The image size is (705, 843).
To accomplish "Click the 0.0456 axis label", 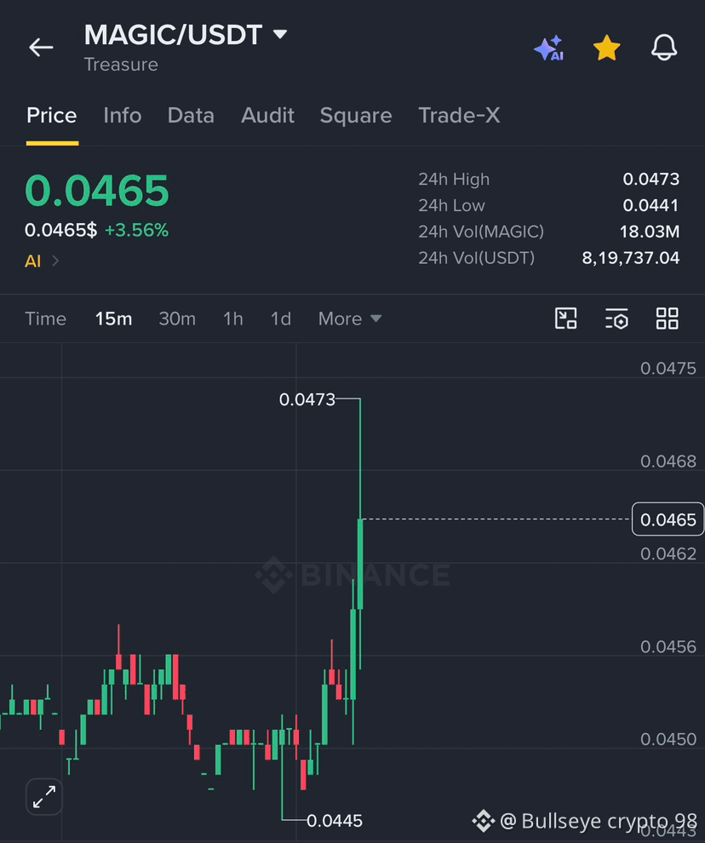I will 668,647.
